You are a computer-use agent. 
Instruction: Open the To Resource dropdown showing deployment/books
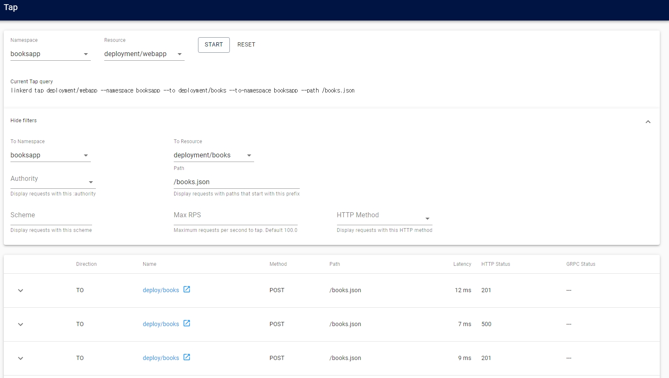point(214,155)
